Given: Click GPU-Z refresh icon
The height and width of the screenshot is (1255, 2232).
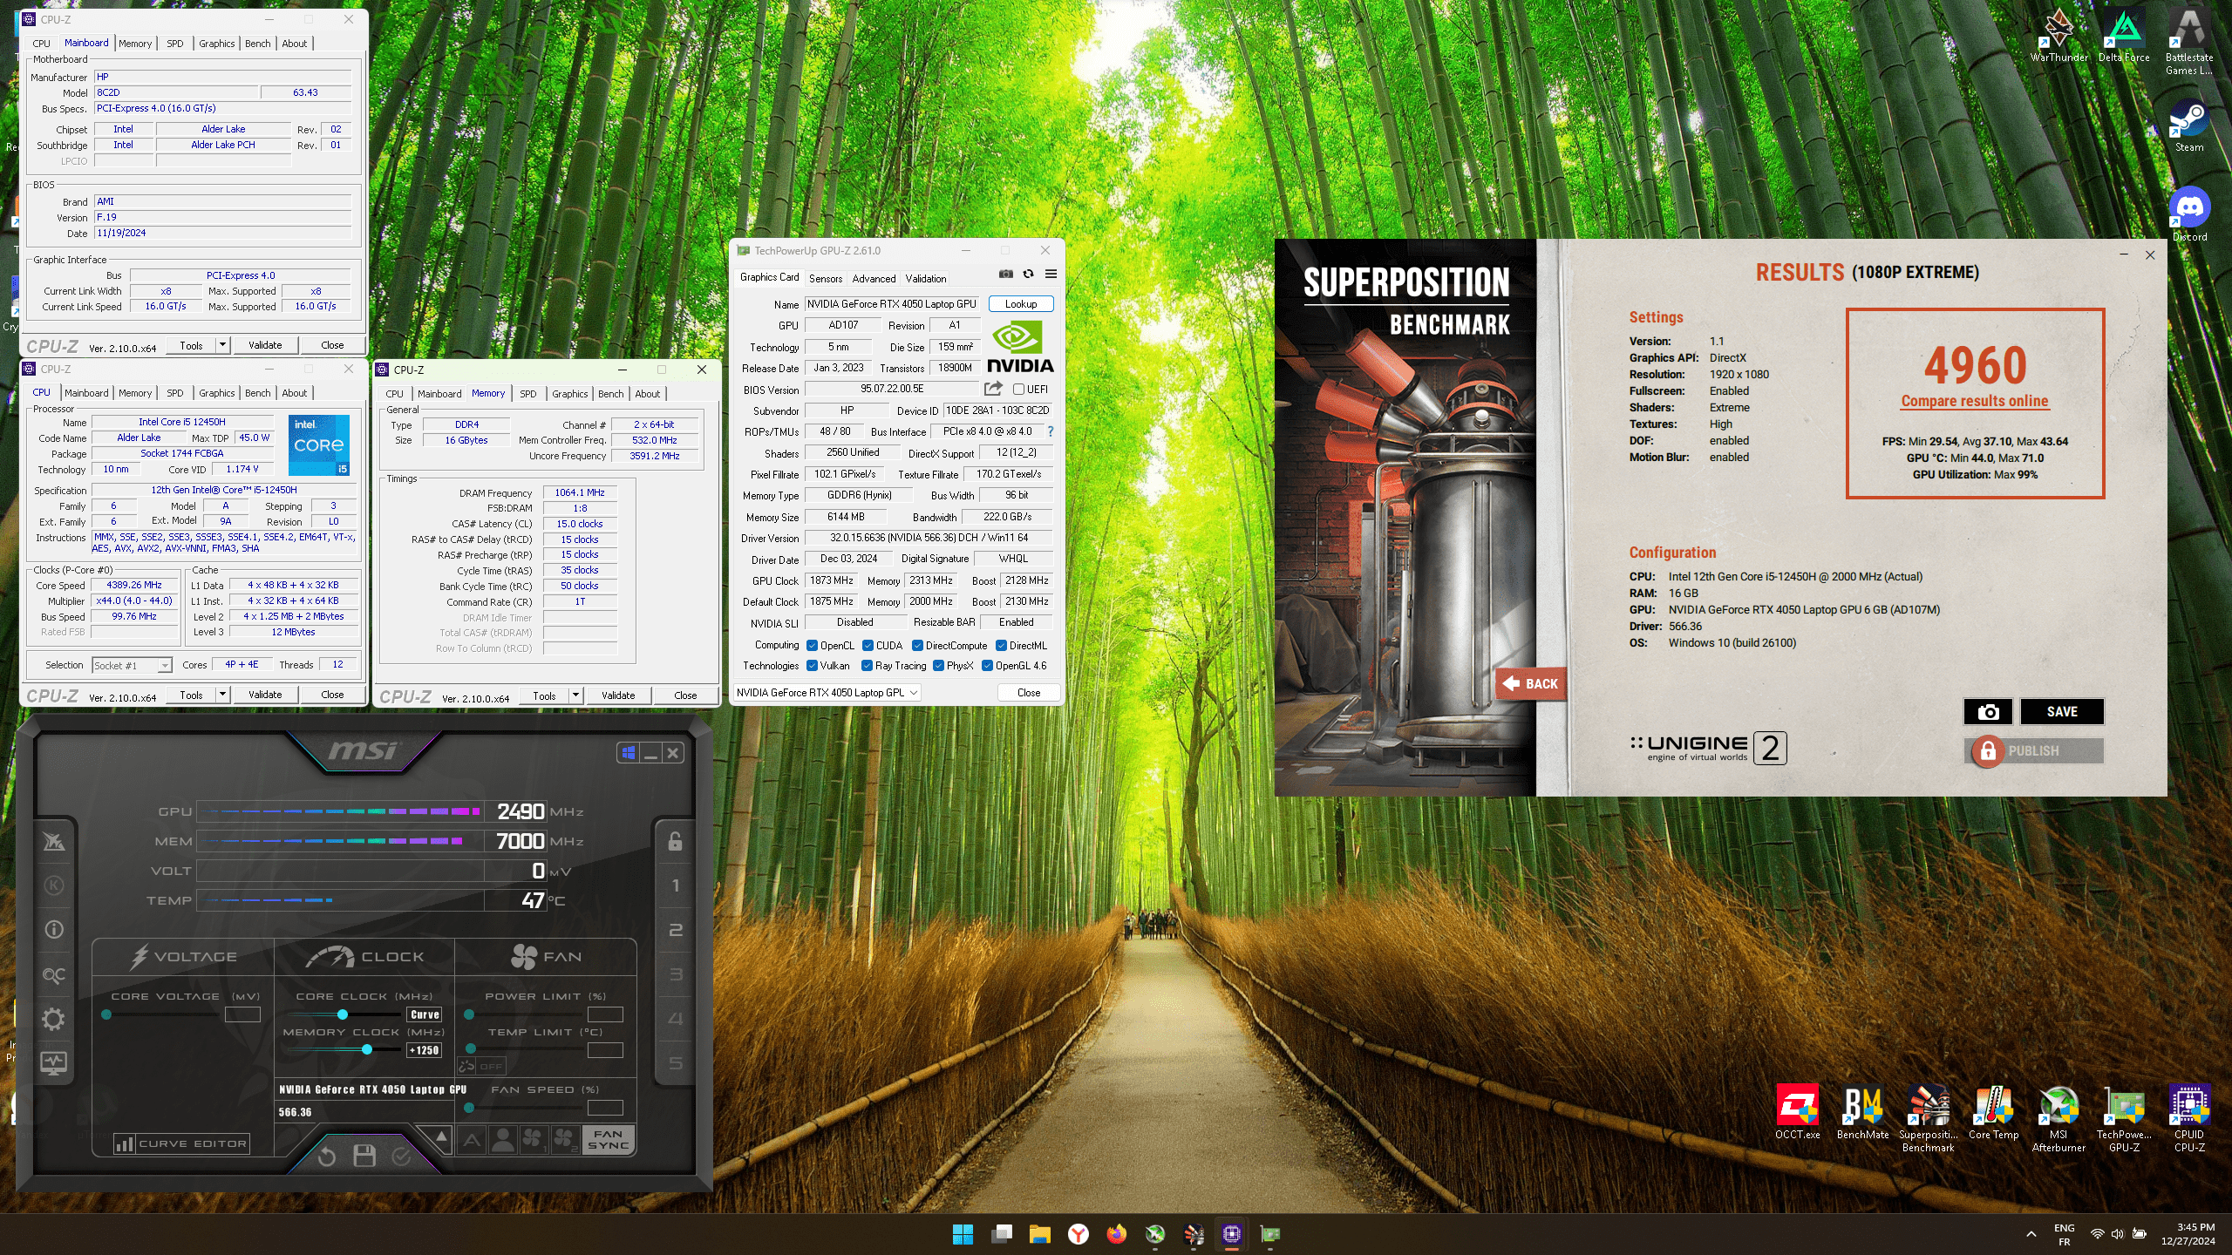Looking at the screenshot, I should [x=1029, y=275].
